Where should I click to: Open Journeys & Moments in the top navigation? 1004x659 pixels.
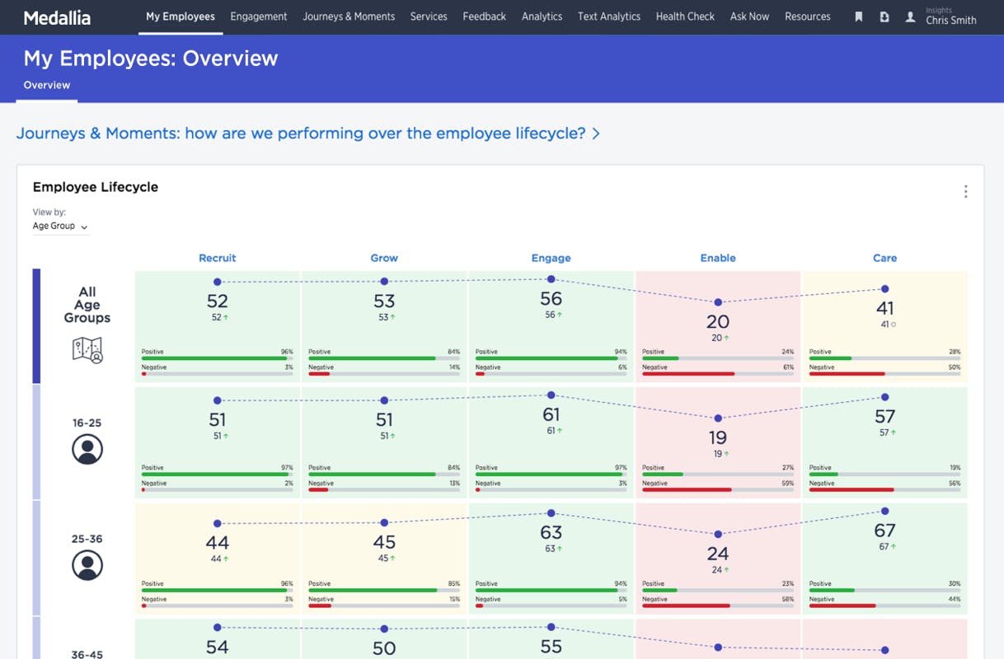point(349,16)
